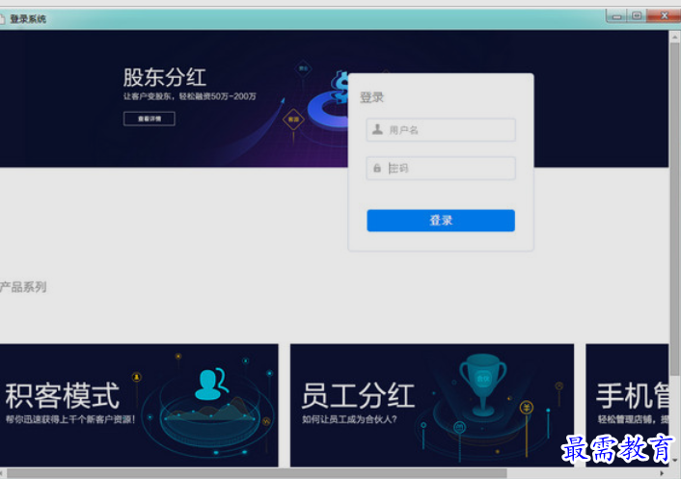
Task: Click the 查看详情 button in banner
Action: point(149,119)
